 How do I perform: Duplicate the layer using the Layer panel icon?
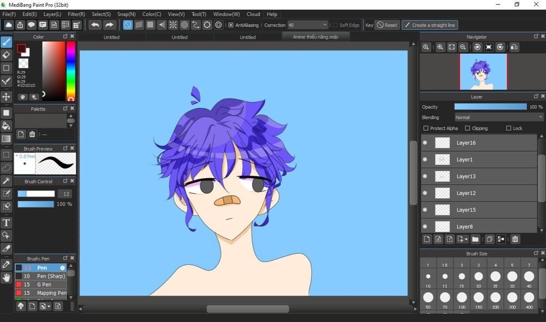point(489,240)
